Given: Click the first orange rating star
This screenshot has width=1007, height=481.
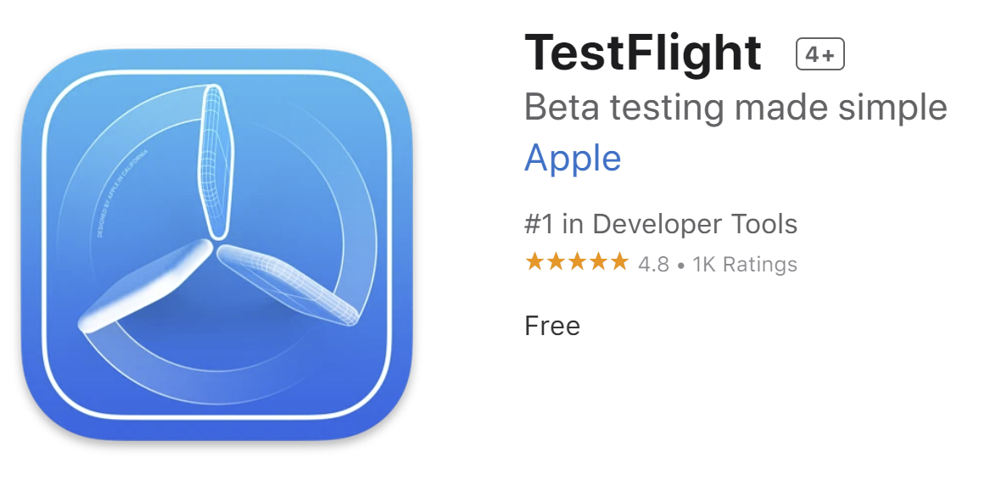Looking at the screenshot, I should pos(534,262).
